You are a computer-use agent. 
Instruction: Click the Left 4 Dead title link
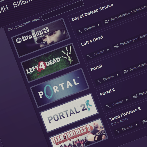coord(92,41)
